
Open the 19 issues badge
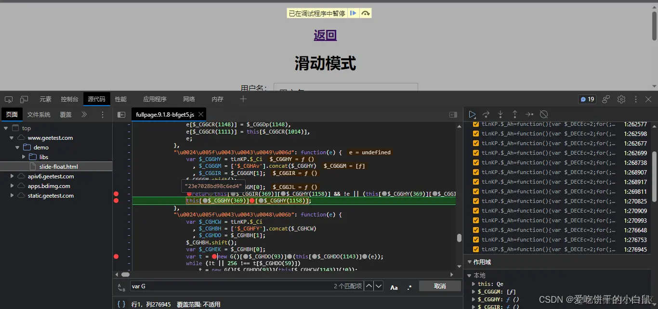tap(587, 99)
